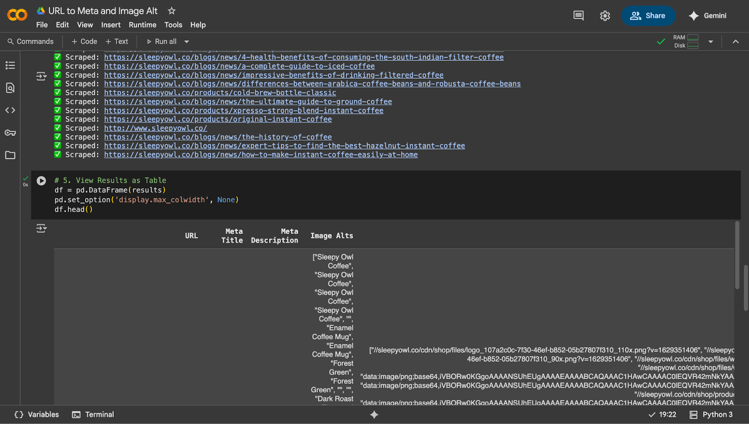View RAM Disk usage indicator
The width and height of the screenshot is (749, 424).
click(686, 41)
